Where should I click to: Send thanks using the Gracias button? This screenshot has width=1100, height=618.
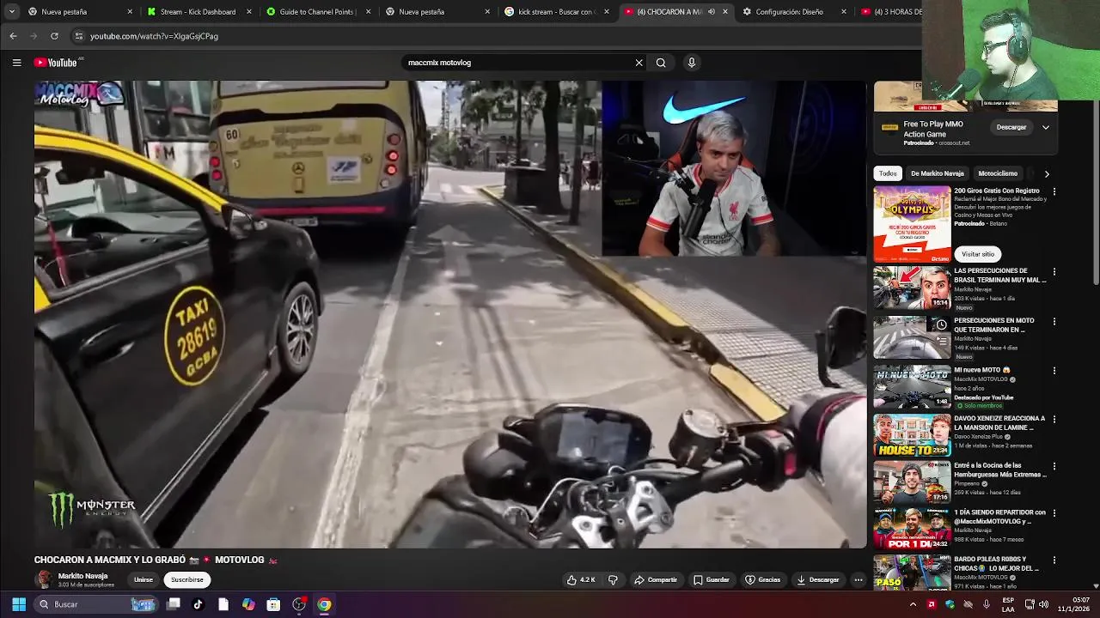coord(763,580)
